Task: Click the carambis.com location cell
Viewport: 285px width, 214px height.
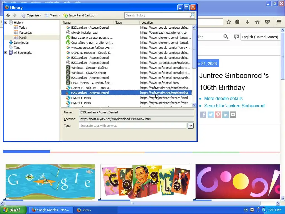Action: [x=165, y=63]
